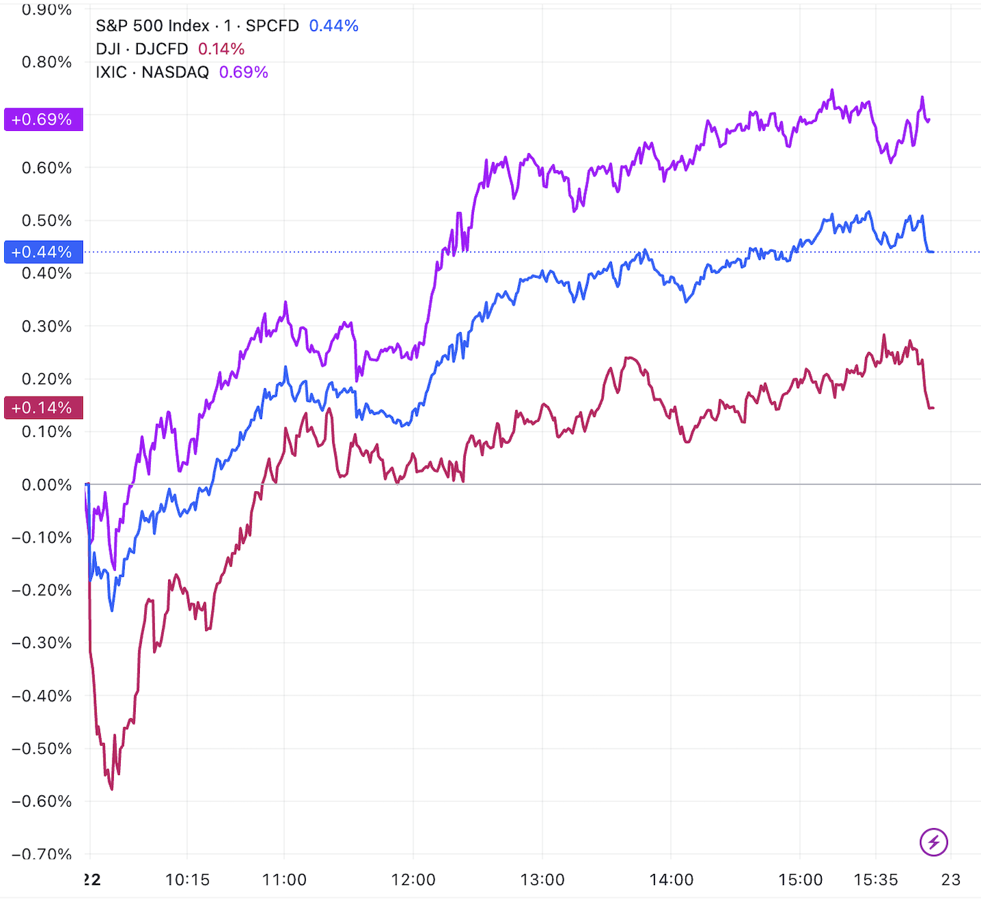Click the purple 0.69% legend value

(x=244, y=73)
